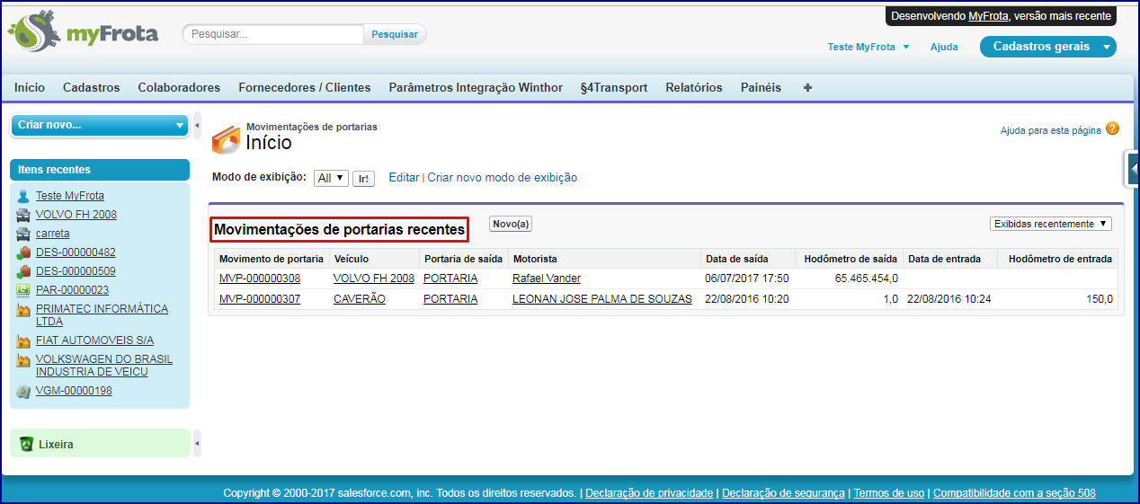Image resolution: width=1140 pixels, height=504 pixels.
Task: Open the Parâmetros Integração Winthor tab
Action: coord(476,88)
